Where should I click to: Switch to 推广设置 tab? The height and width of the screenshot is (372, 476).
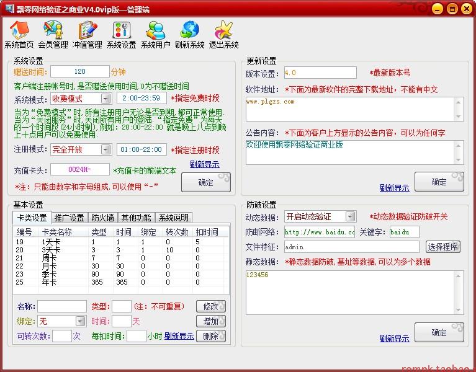(70, 218)
